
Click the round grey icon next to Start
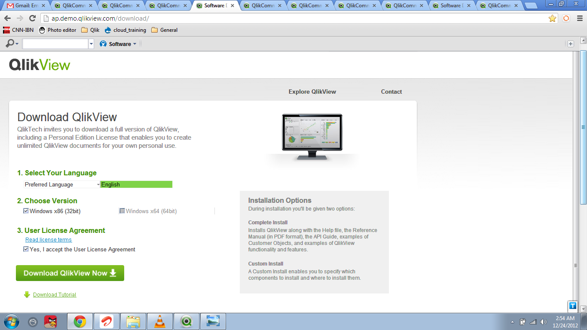[33, 322]
